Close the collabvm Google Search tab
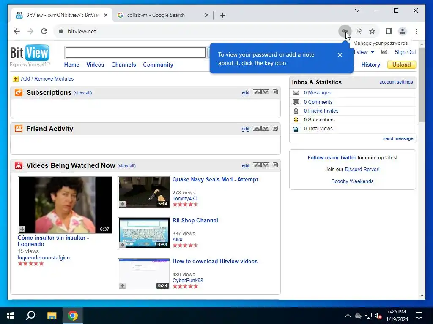Screen dimensions: 433x324 206,15
